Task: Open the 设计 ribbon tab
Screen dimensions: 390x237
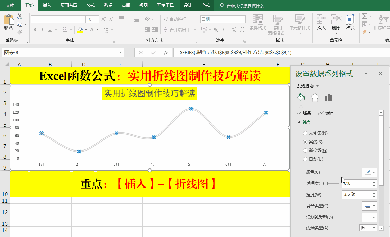Action: pyautogui.click(x=188, y=6)
